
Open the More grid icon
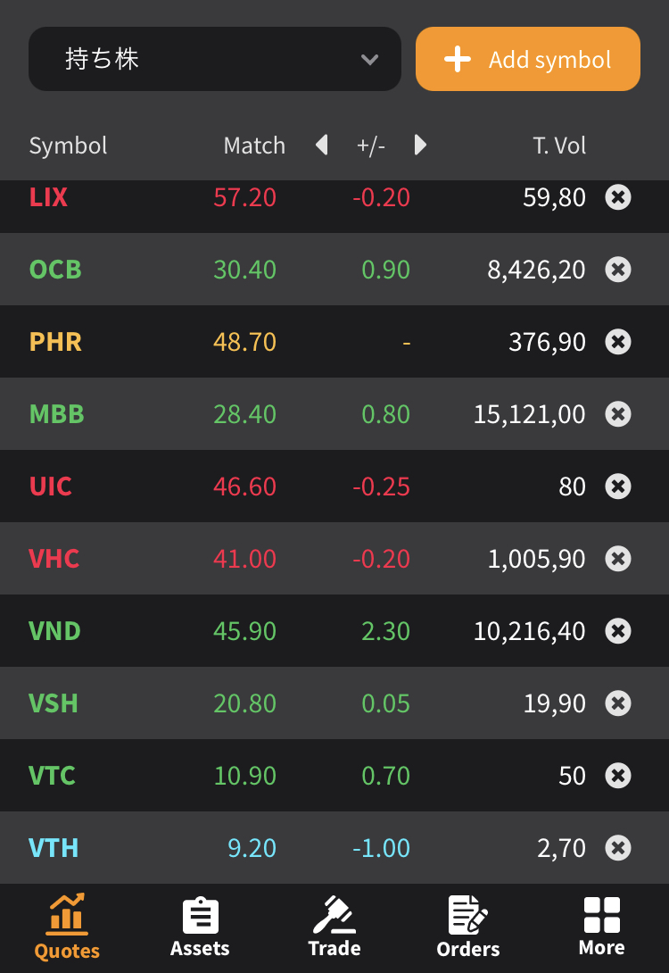tap(601, 915)
